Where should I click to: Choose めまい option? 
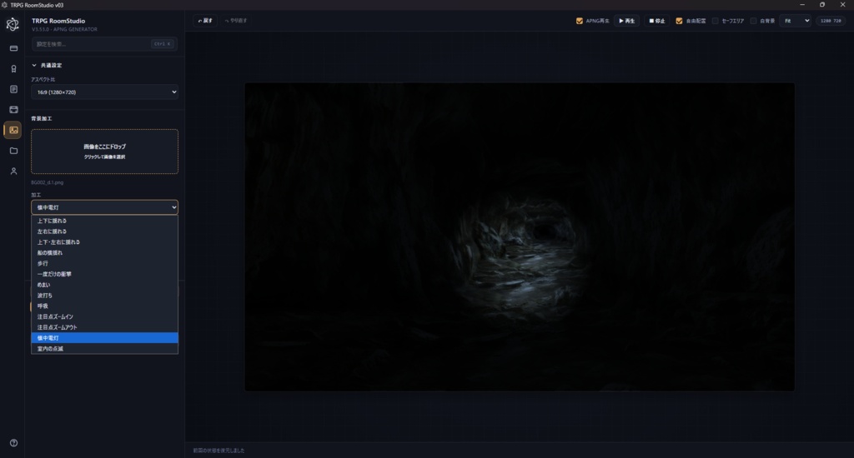(104, 285)
